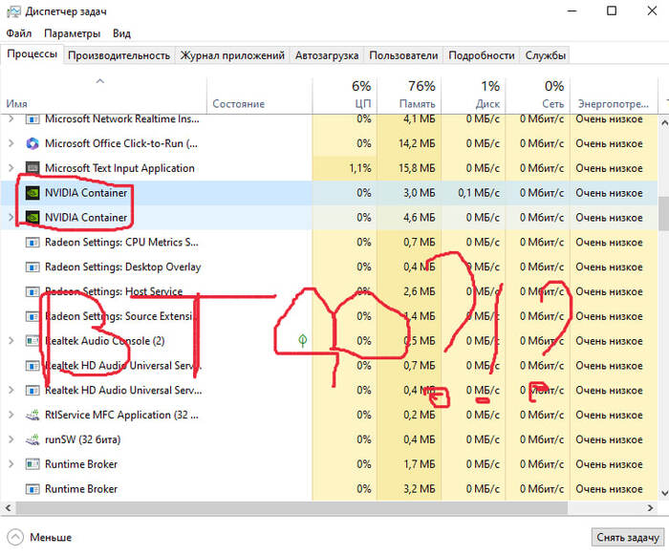Click the Microsoft Text Input Application icon

tap(32, 168)
